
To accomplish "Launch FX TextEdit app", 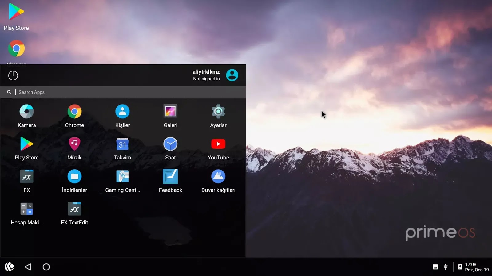I will pyautogui.click(x=74, y=213).
